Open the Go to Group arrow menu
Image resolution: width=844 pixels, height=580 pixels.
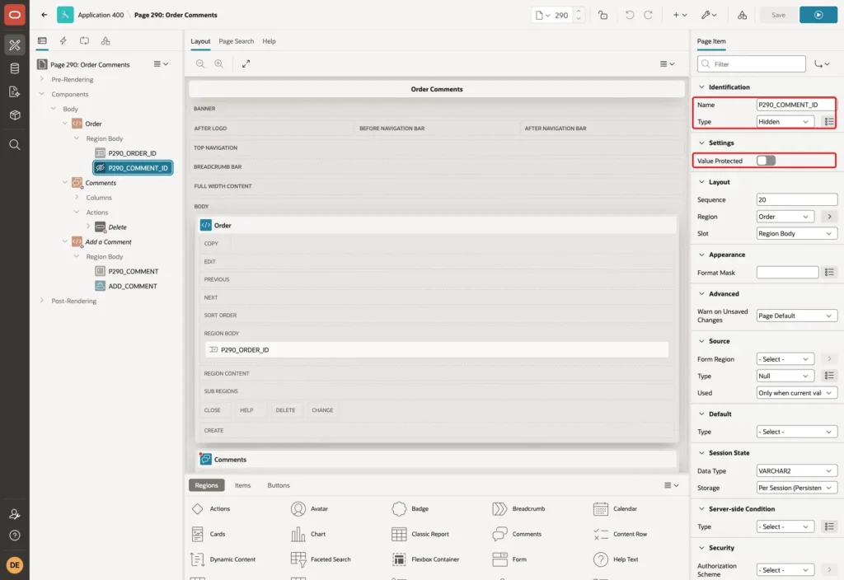822,64
